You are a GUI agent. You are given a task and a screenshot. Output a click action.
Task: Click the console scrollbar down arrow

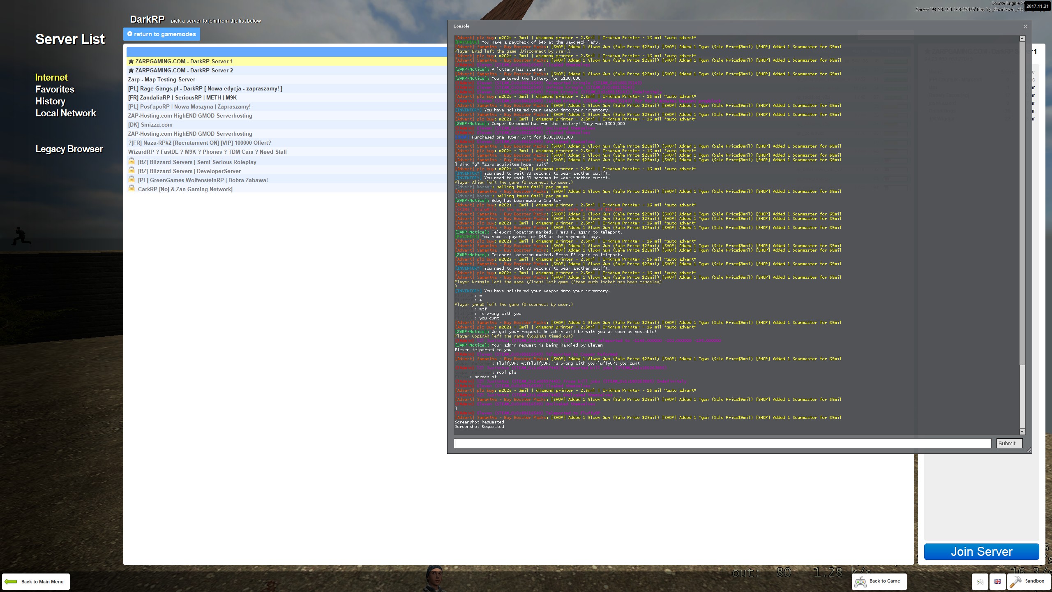tap(1022, 432)
